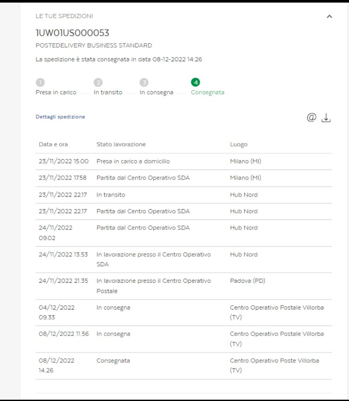The width and height of the screenshot is (349, 401).
Task: Select step 2 circle In transito
Action: pyautogui.click(x=98, y=82)
